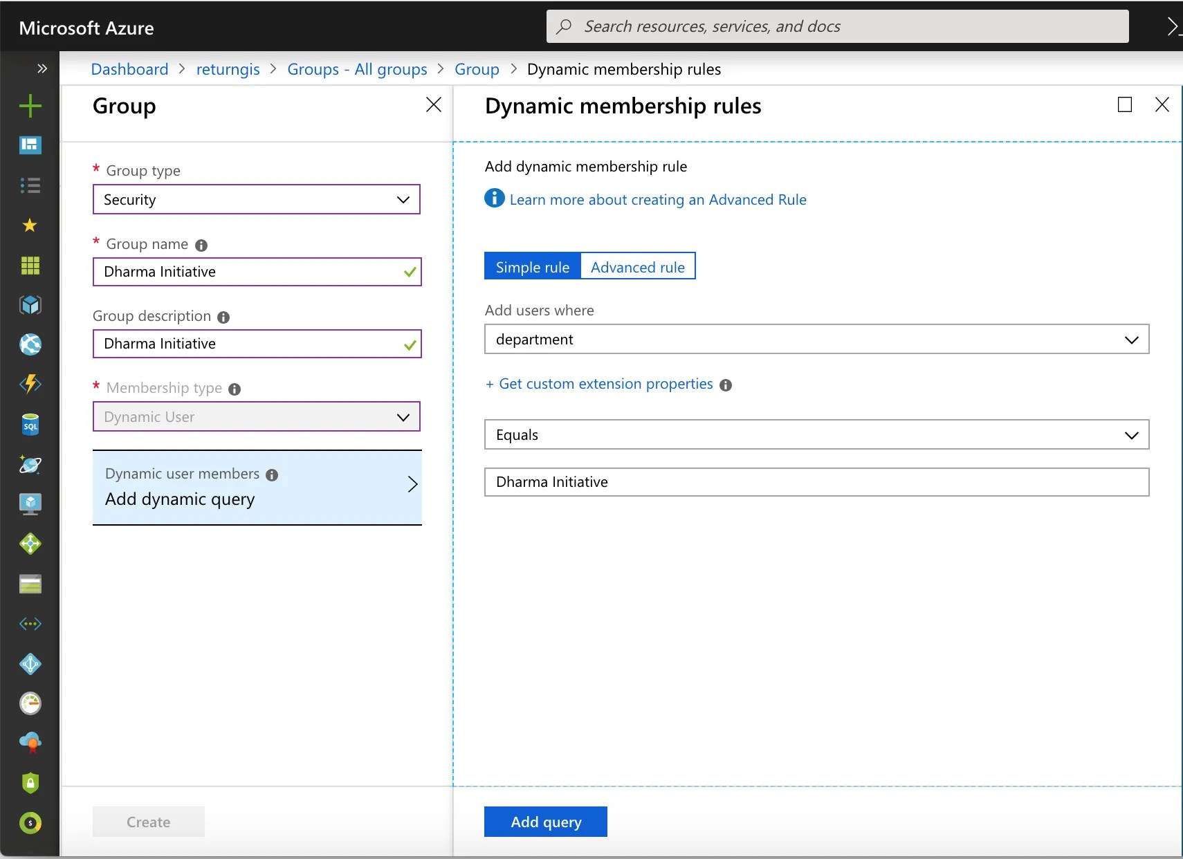Open the Group type Security dropdown
This screenshot has height=859, width=1183.
click(x=257, y=199)
